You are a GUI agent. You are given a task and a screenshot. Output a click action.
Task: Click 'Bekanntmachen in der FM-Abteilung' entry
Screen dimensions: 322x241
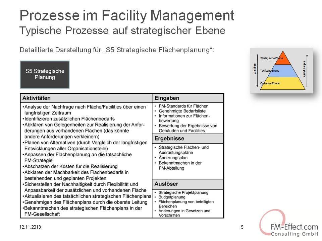pyautogui.click(x=178, y=166)
